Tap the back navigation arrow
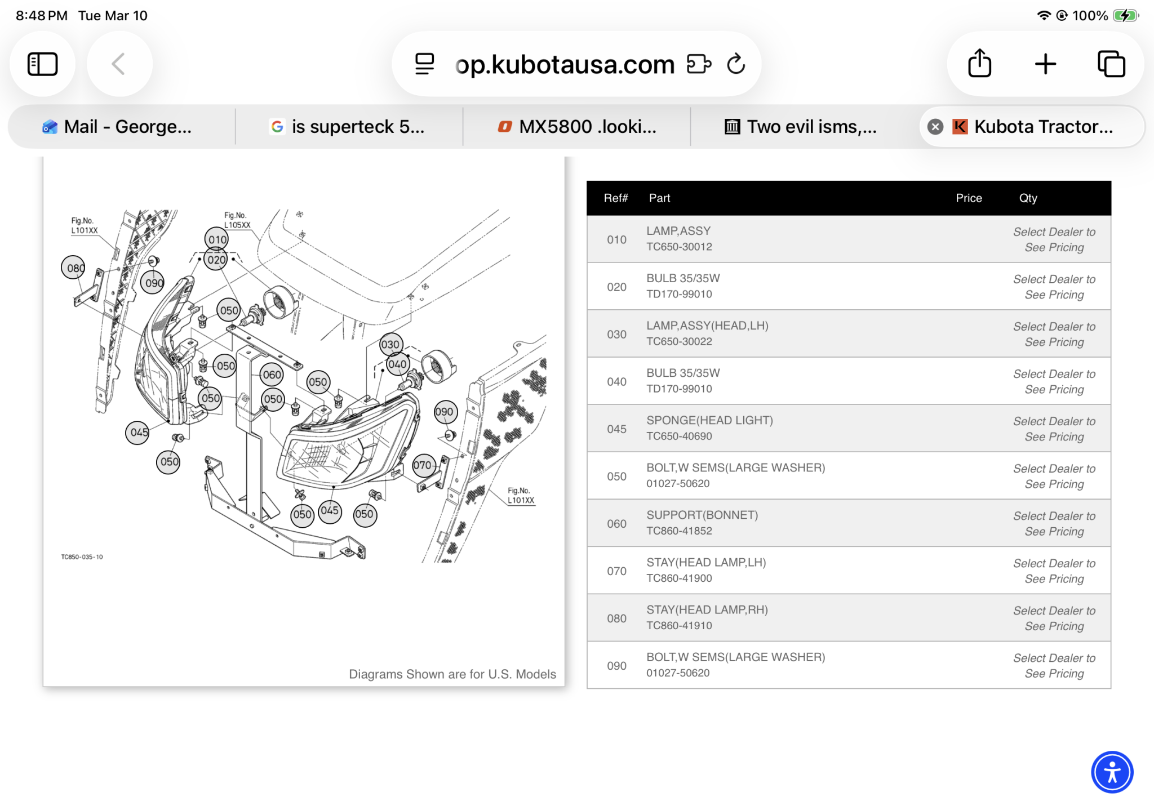The width and height of the screenshot is (1154, 806). point(119,64)
